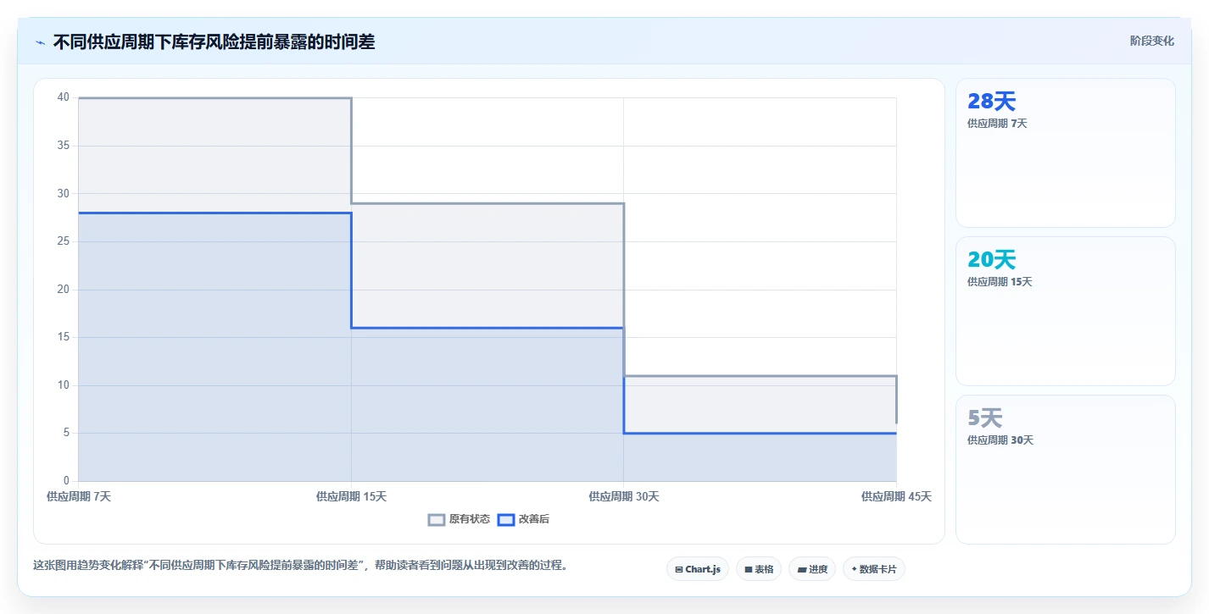The height and width of the screenshot is (614, 1209).
Task: Click the Chart.js pill's small icon
Action: (679, 570)
